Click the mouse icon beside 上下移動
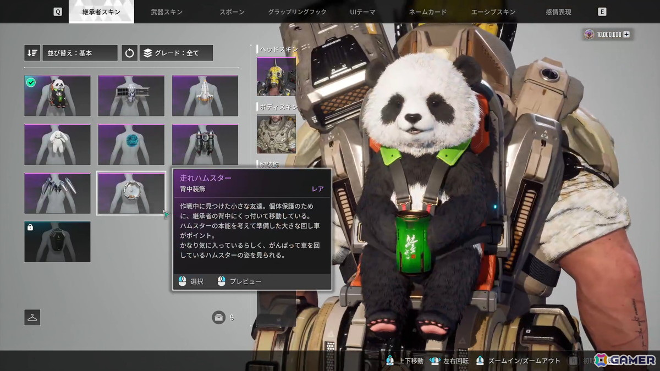The image size is (660, 371). coord(390,361)
